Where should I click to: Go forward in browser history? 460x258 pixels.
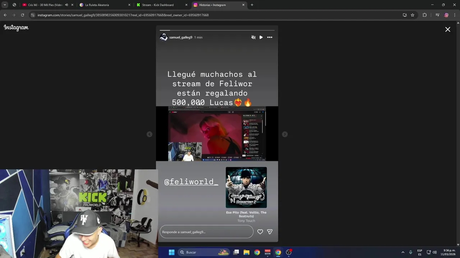pos(14,15)
